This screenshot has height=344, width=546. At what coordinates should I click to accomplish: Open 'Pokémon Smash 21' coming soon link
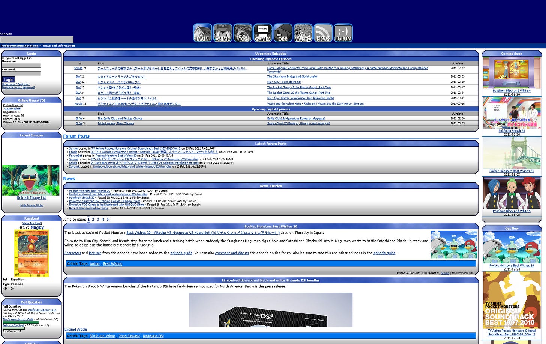(x=511, y=131)
